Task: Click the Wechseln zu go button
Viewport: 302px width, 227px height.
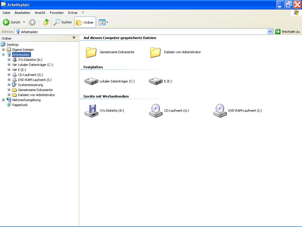Action: (x=287, y=32)
